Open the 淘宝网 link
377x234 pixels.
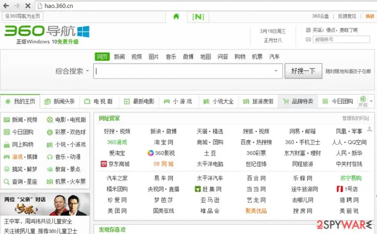tap(163, 142)
